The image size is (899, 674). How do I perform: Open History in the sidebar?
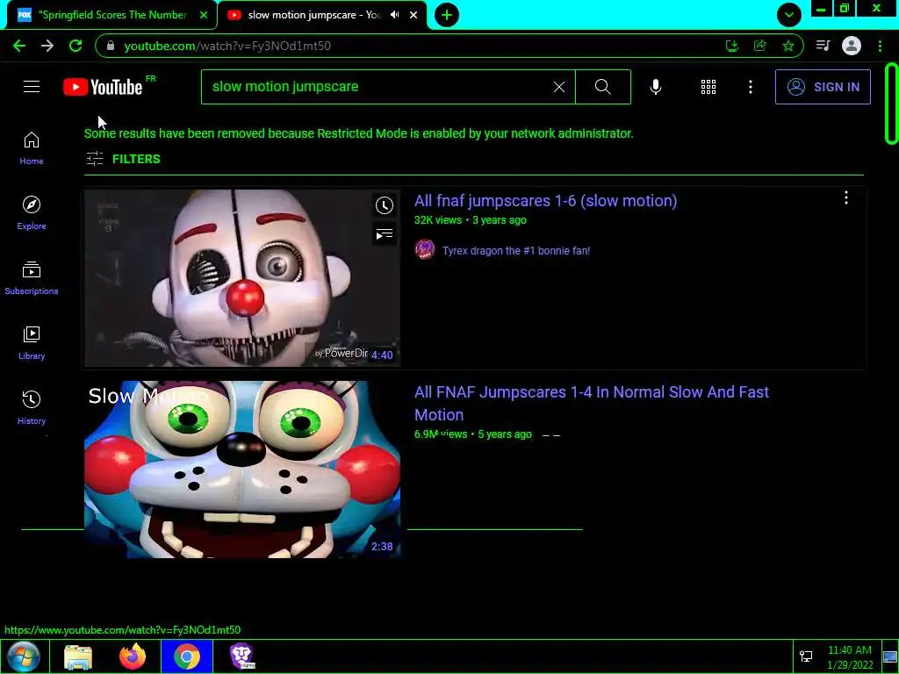click(32, 407)
